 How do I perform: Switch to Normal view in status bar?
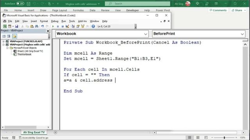(189, 137)
